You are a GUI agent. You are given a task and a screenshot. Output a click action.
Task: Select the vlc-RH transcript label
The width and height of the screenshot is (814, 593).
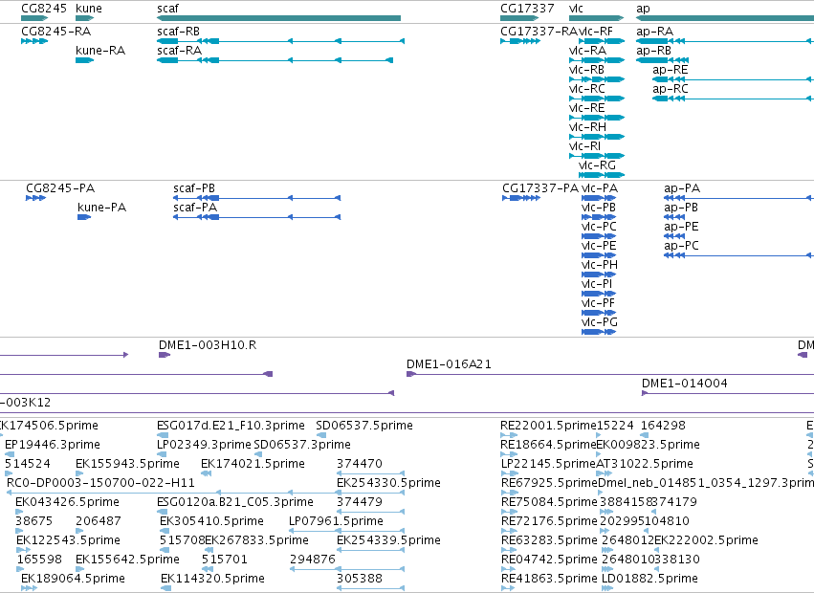click(587, 127)
